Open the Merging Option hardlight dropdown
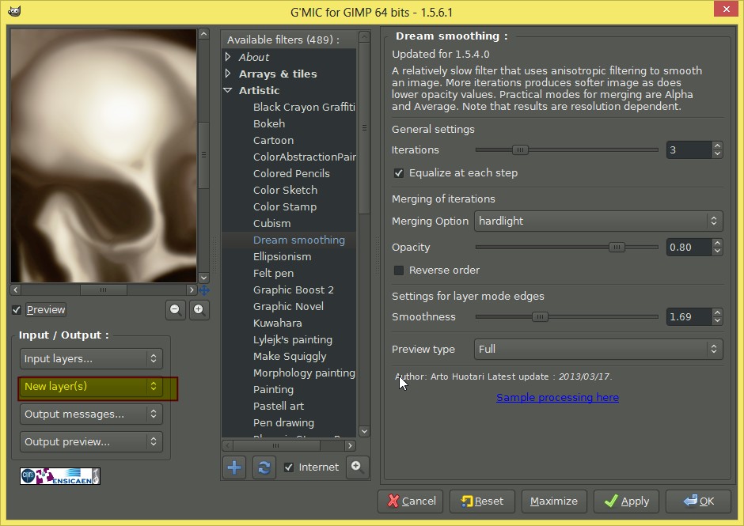Image resolution: width=744 pixels, height=526 pixels. point(598,221)
